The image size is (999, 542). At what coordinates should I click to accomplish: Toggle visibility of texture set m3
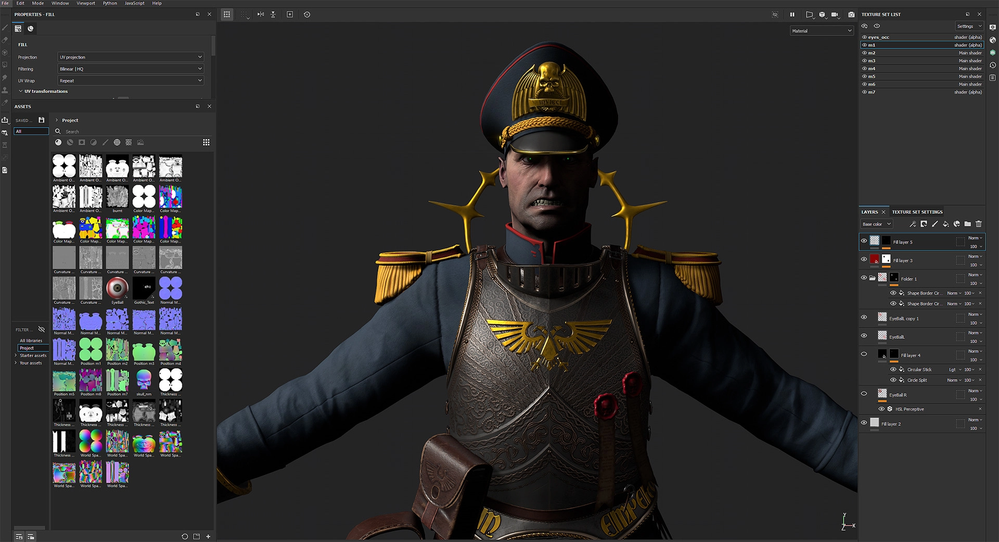[x=864, y=61]
